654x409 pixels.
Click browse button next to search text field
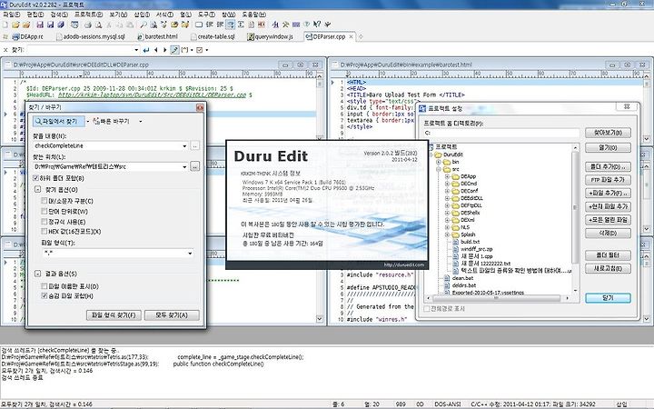point(194,145)
